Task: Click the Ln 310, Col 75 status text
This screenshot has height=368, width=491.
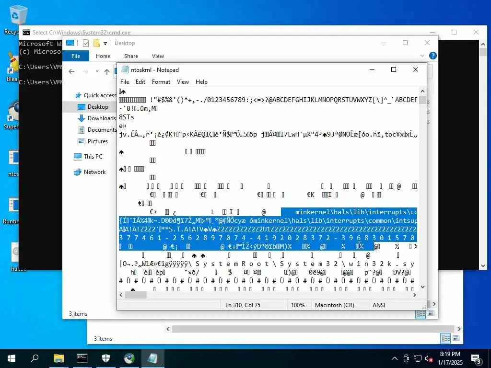Action: click(x=243, y=305)
